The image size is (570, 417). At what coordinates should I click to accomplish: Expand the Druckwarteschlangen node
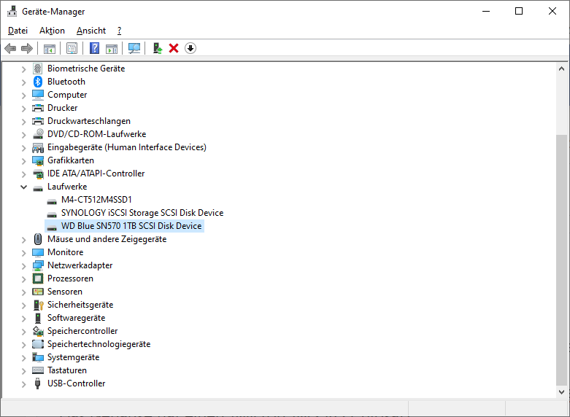[23, 121]
